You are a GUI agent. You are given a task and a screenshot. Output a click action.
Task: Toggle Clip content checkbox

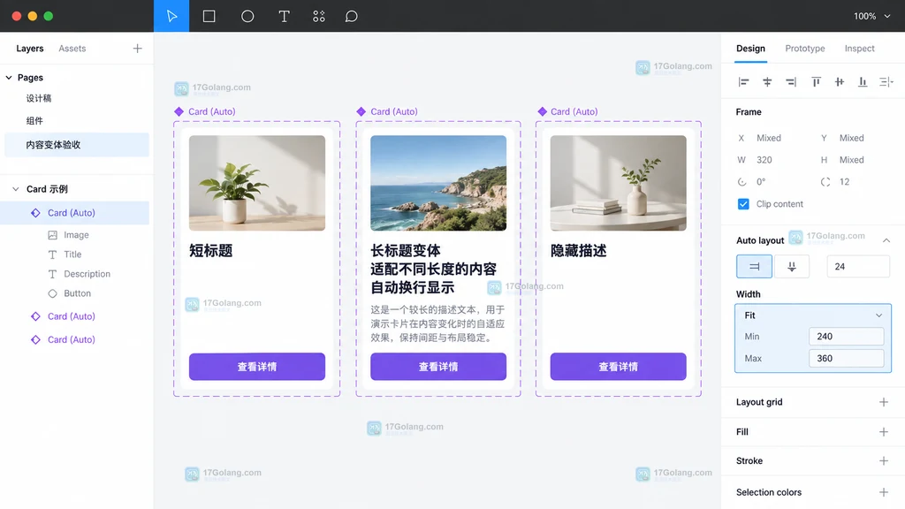[743, 204]
